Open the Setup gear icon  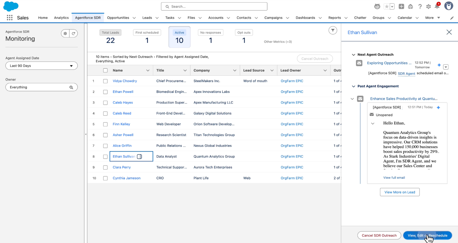tap(429, 6)
